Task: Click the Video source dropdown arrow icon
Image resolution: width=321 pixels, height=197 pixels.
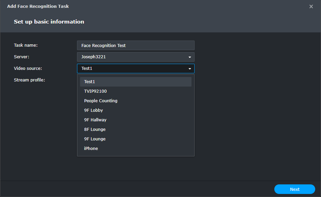Action: click(x=189, y=69)
